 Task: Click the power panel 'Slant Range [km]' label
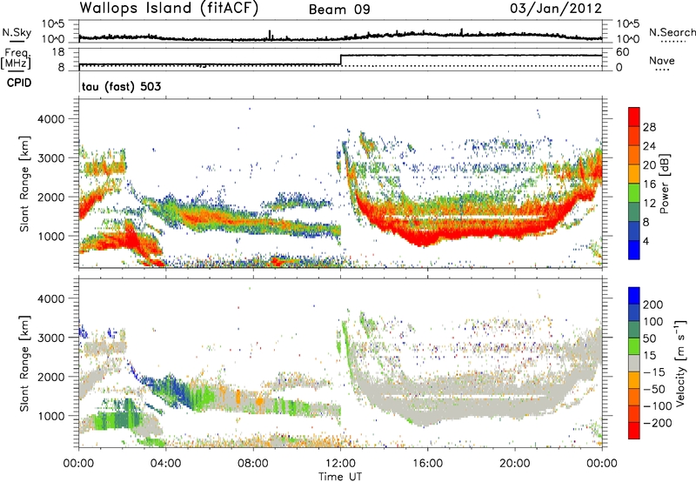coord(24,184)
